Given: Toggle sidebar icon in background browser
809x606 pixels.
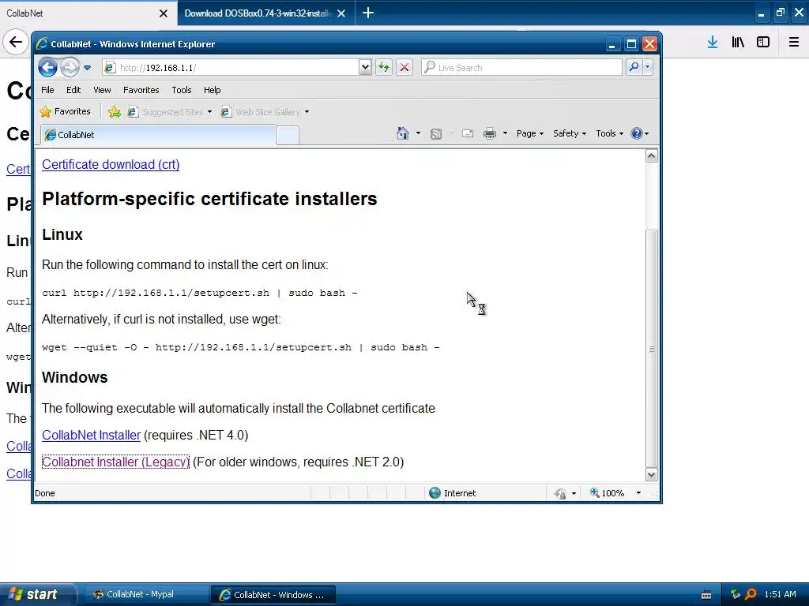Looking at the screenshot, I should (x=763, y=43).
